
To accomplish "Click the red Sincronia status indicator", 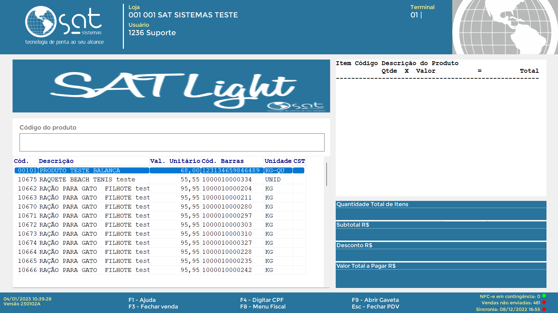I will tap(544, 309).
